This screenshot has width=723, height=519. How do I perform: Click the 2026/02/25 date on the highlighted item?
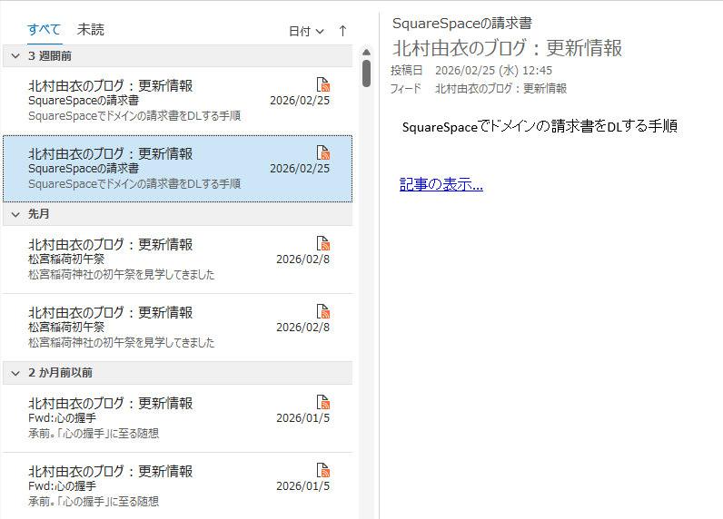300,169
